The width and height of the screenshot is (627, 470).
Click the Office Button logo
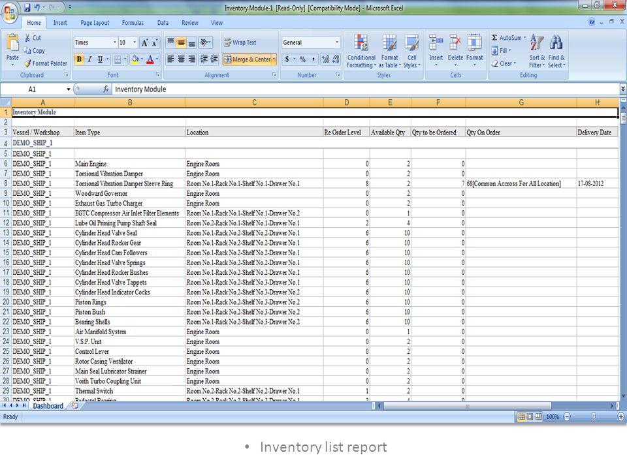[x=10, y=14]
